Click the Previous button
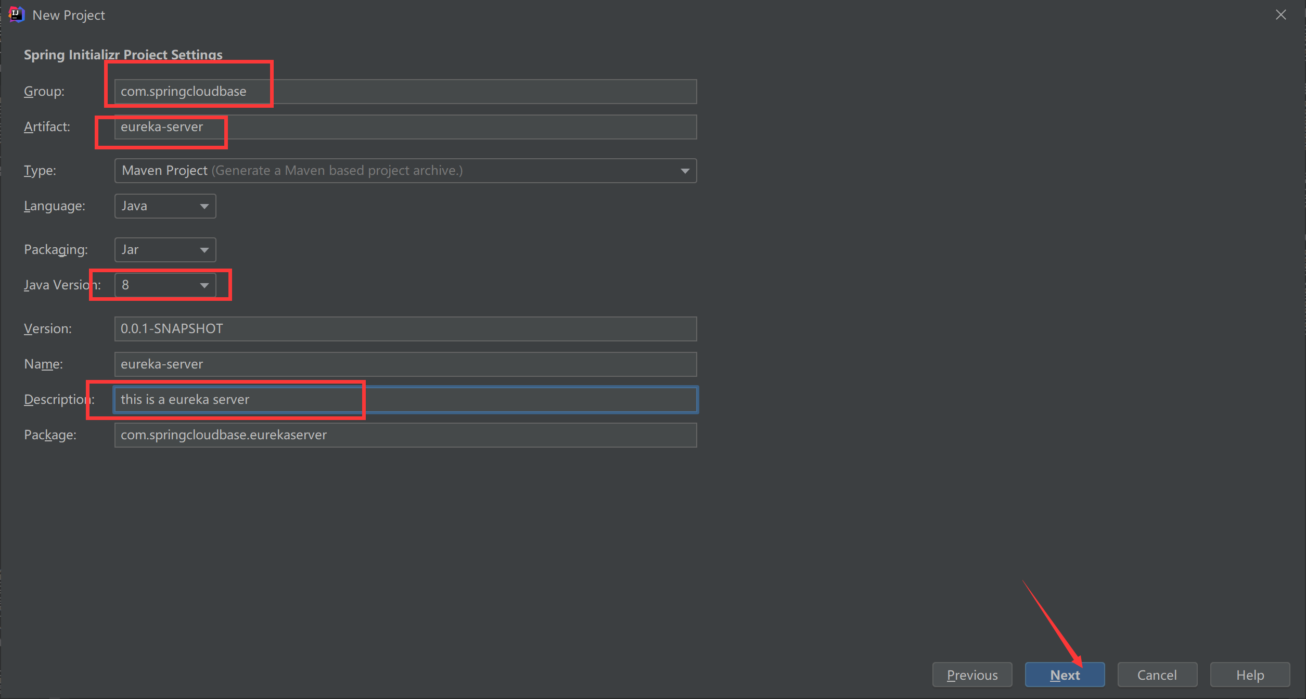The width and height of the screenshot is (1306, 699). click(972, 675)
